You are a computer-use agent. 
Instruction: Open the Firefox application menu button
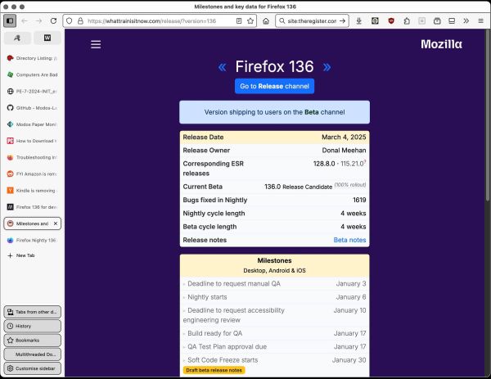(480, 20)
